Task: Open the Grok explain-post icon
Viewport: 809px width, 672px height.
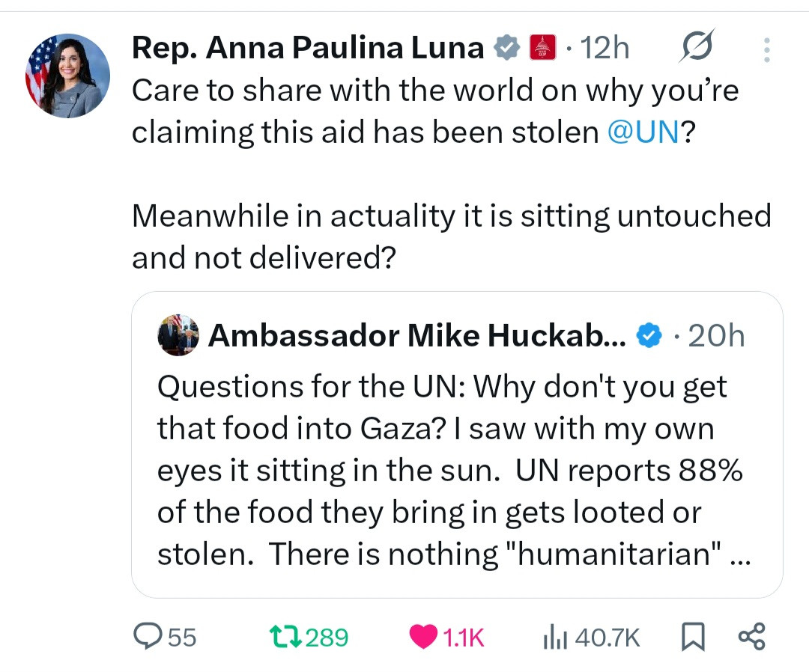Action: click(696, 49)
